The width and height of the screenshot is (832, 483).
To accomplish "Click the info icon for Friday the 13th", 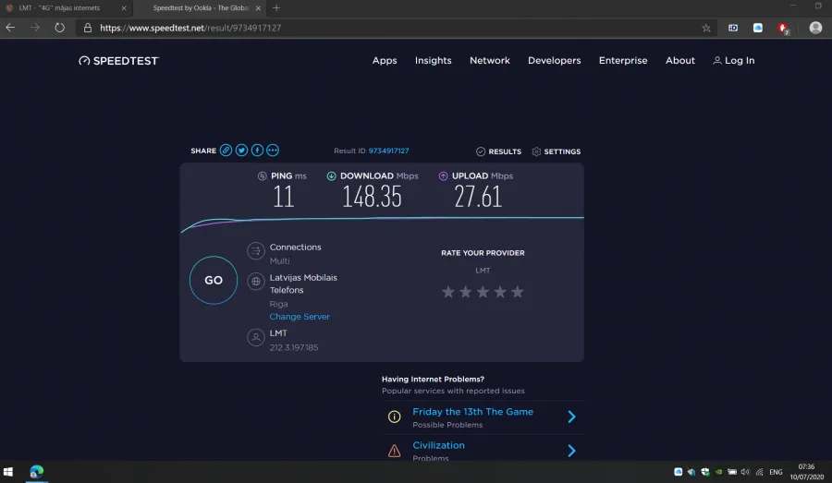I will click(x=394, y=417).
